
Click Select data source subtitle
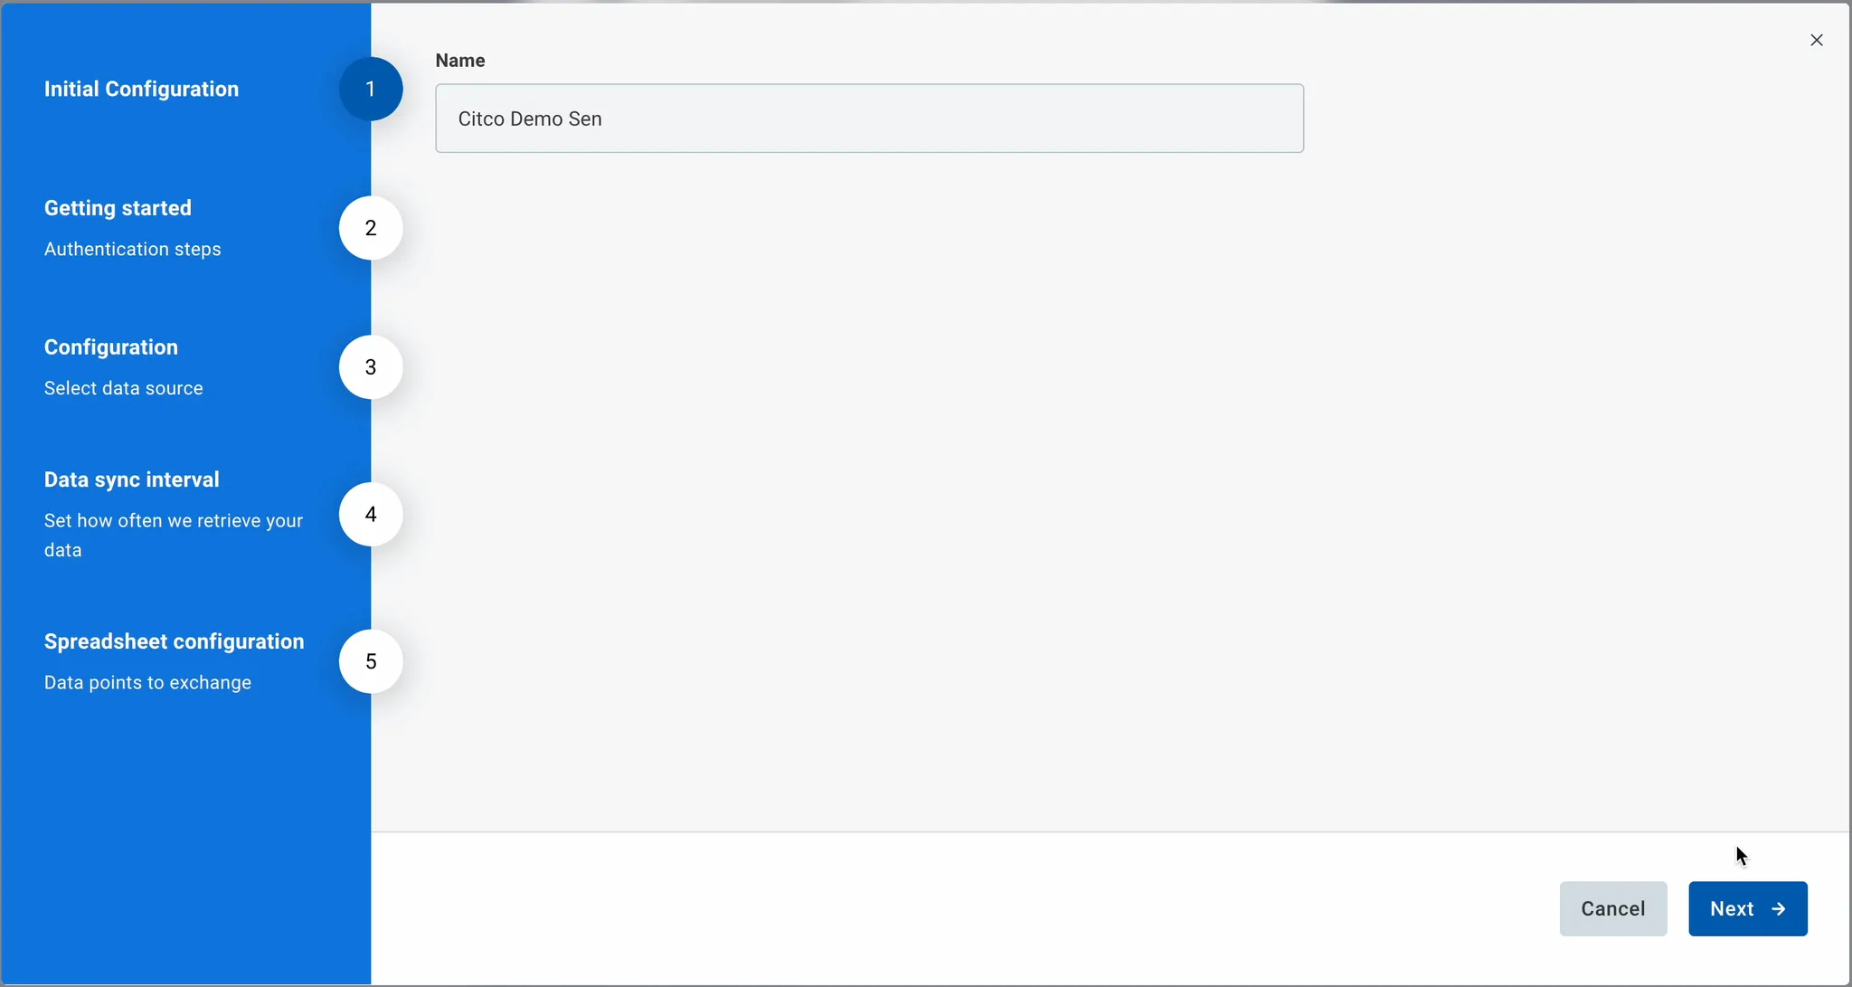point(124,388)
